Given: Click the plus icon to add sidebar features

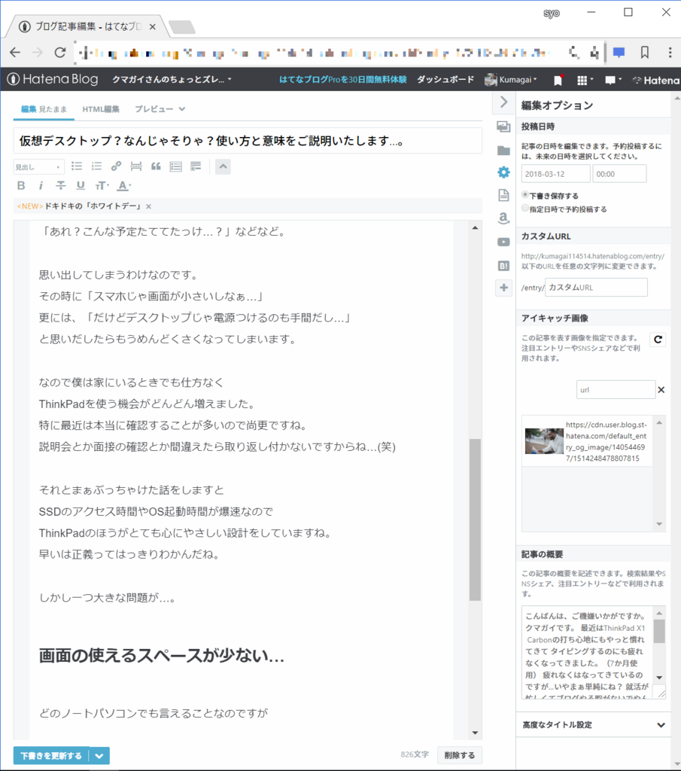Looking at the screenshot, I should tap(503, 288).
